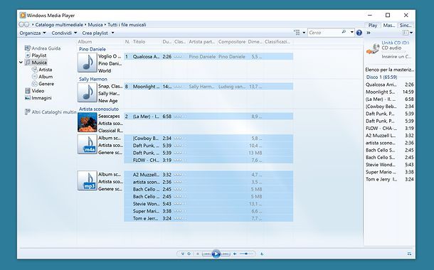Switch to Now Playing view icon
Screen dimensions: 434x270
(x=409, y=254)
